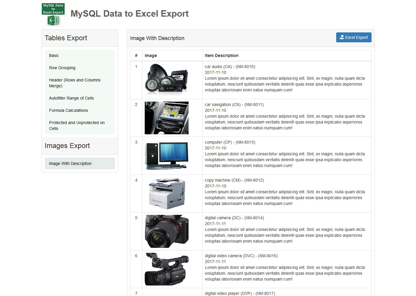Click the Images Export section heading

[67, 146]
